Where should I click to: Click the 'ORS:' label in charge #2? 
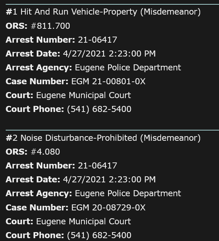point(16,152)
